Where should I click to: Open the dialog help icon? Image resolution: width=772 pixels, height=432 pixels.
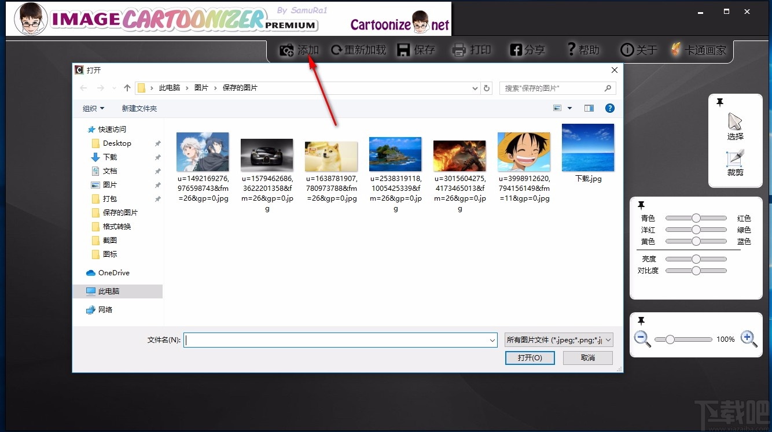[x=609, y=108]
